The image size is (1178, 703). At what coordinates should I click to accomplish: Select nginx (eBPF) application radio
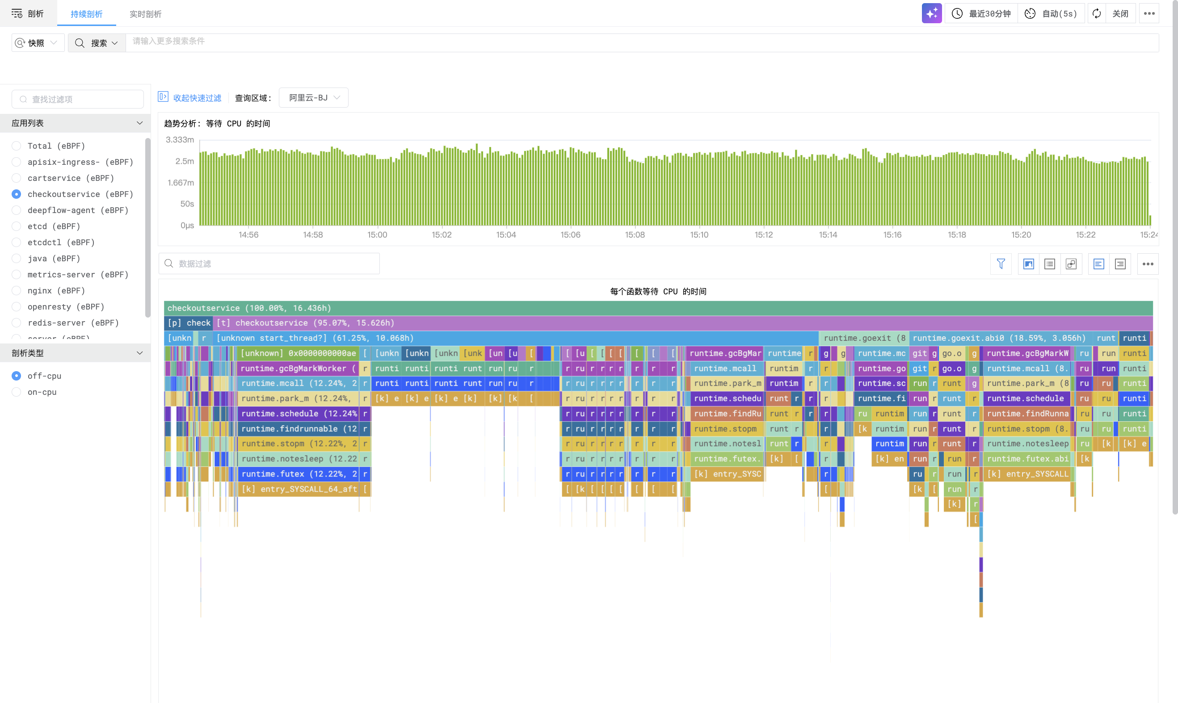point(17,290)
